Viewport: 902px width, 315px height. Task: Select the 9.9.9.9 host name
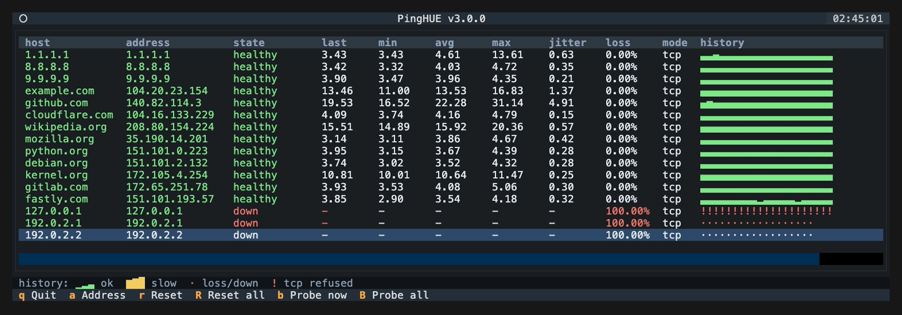pyautogui.click(x=47, y=79)
